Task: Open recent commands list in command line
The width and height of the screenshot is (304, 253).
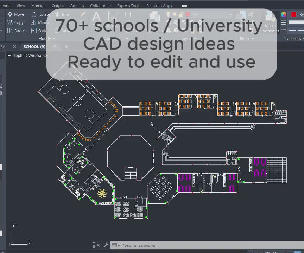Action: pyautogui.click(x=116, y=246)
